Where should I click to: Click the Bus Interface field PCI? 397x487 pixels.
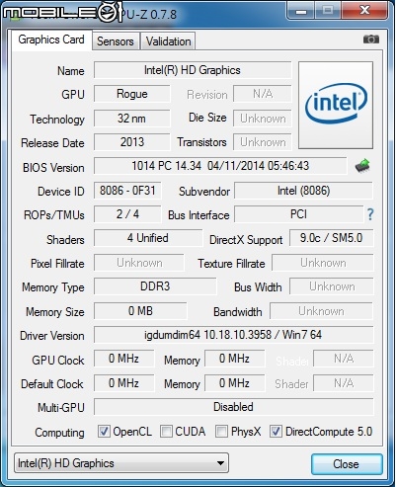[299, 214]
